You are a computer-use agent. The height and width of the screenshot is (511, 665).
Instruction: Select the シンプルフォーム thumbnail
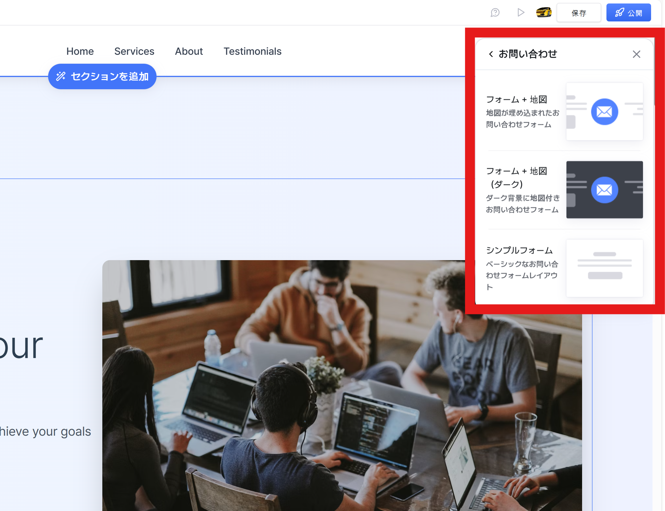pyautogui.click(x=604, y=268)
